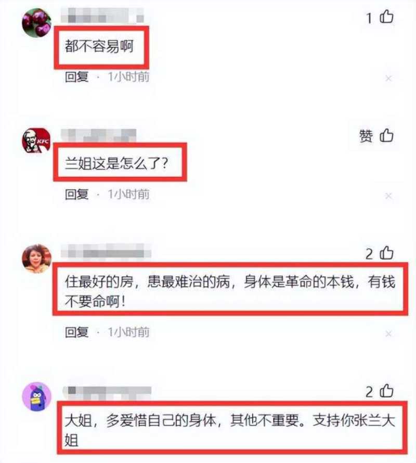
Task: Open the blurred username above '兰姐这是怎么了?'
Action: 99,135
